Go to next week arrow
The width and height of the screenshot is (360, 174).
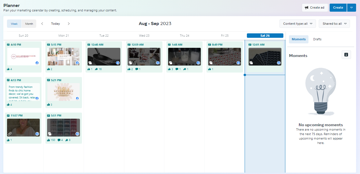click(x=69, y=24)
